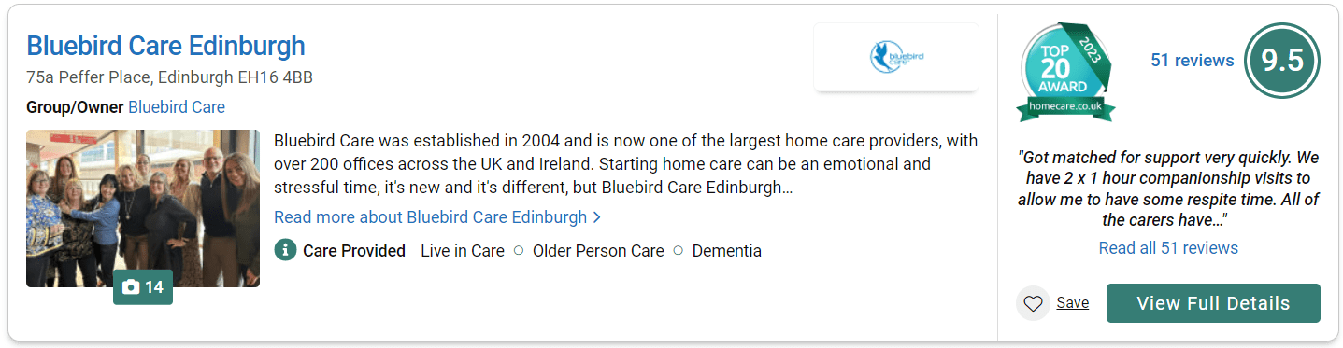Screen dimensions: 1343x348
Task: Click the Older Person Care tag
Action: click(x=598, y=251)
